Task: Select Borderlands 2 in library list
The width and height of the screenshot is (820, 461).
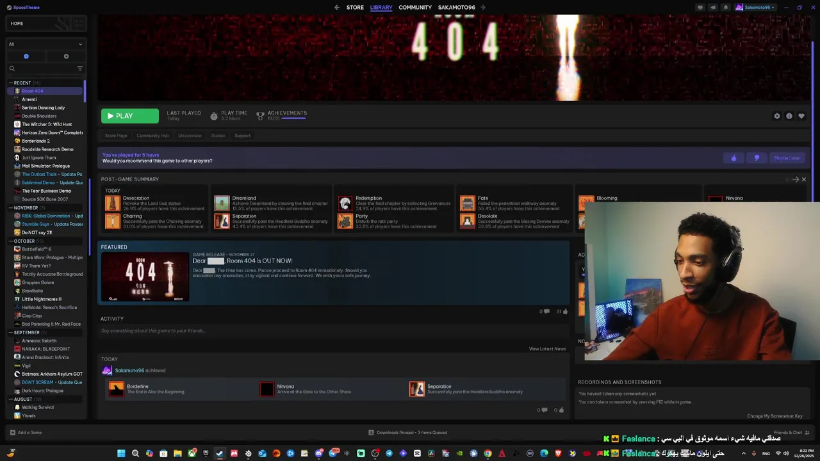Action: pos(35,141)
